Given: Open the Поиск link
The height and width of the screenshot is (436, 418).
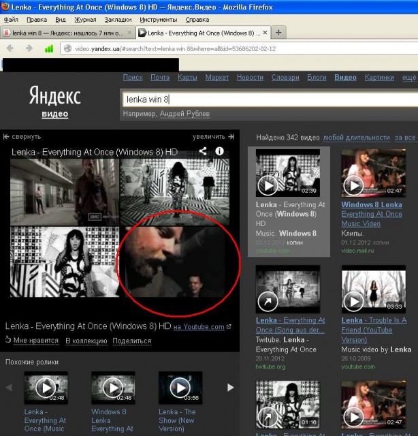Looking at the screenshot, I should point(133,77).
